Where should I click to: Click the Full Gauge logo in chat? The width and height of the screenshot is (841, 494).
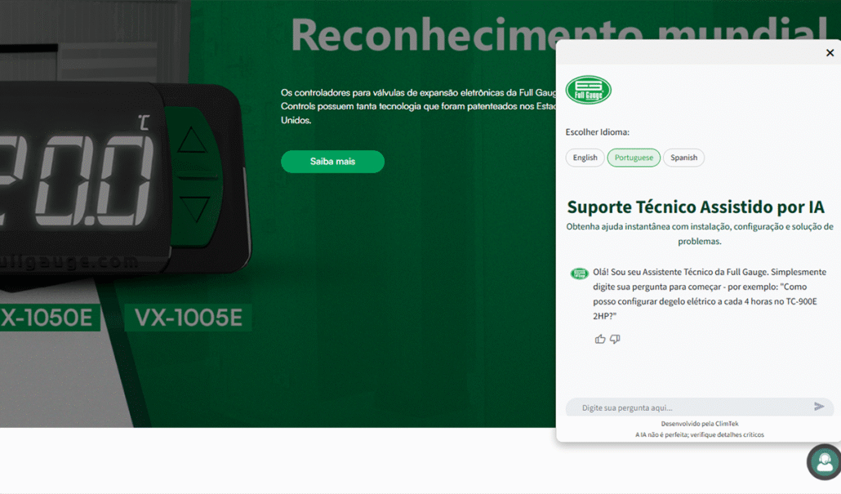pos(589,90)
